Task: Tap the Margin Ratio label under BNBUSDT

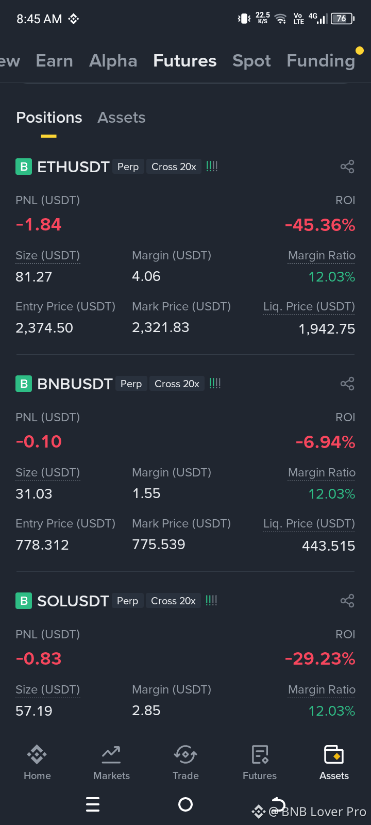Action: click(322, 473)
